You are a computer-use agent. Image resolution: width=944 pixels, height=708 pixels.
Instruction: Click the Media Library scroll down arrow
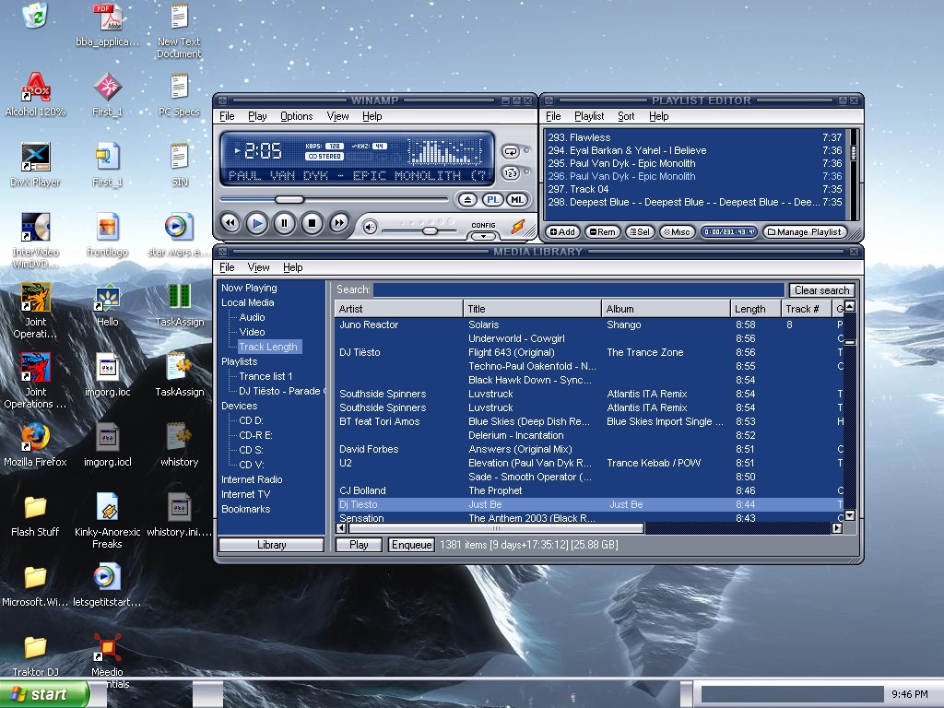[849, 515]
